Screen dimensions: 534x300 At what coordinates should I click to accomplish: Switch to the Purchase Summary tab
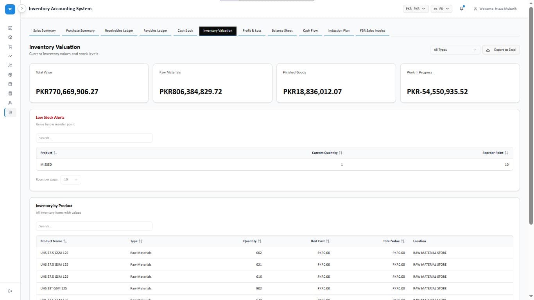tap(81, 31)
